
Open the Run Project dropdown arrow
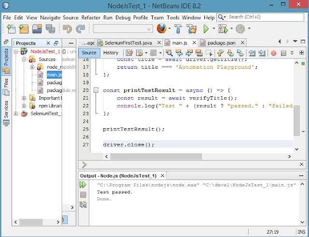(x=214, y=29)
